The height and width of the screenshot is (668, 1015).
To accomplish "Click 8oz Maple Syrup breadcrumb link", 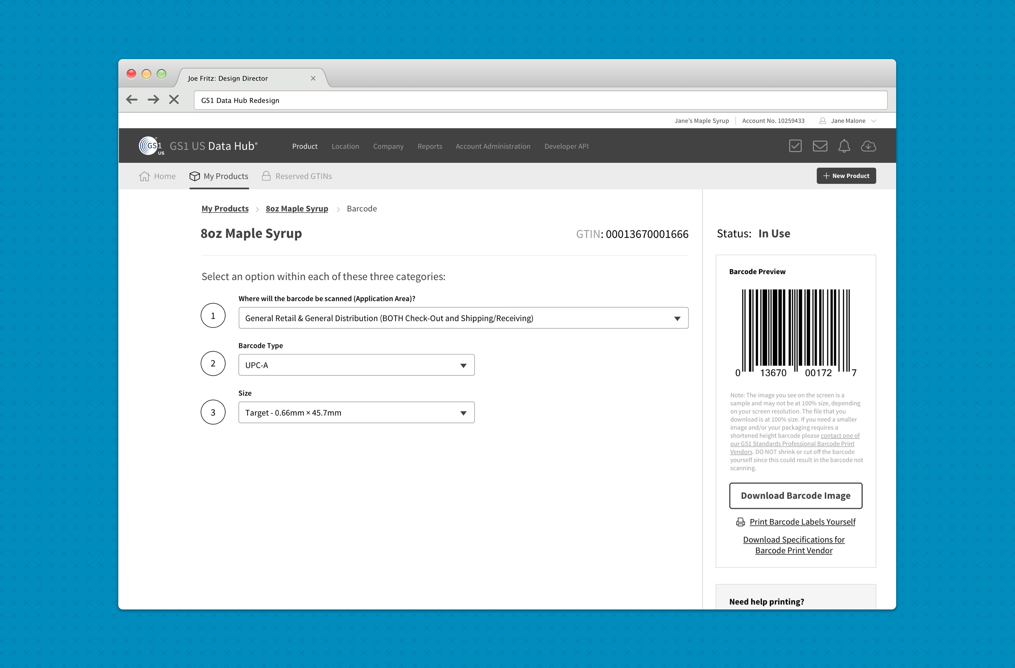I will tap(297, 208).
